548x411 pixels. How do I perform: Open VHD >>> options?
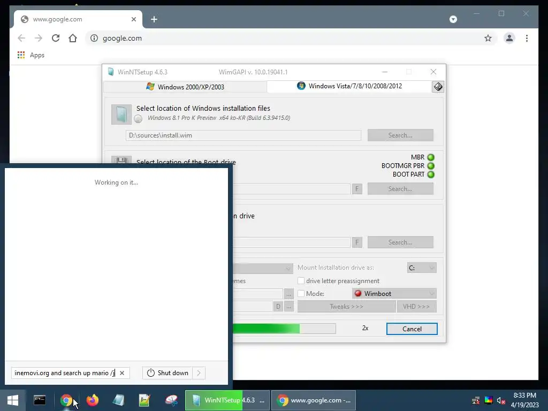[x=416, y=307]
